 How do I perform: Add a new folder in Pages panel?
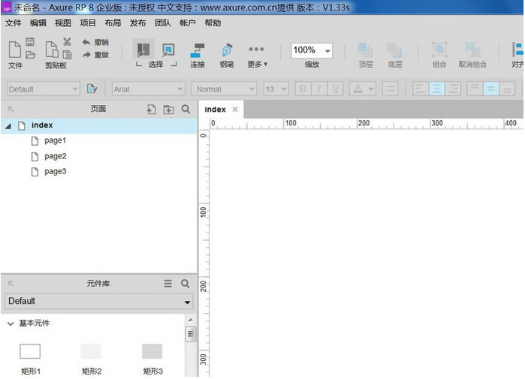pos(168,110)
